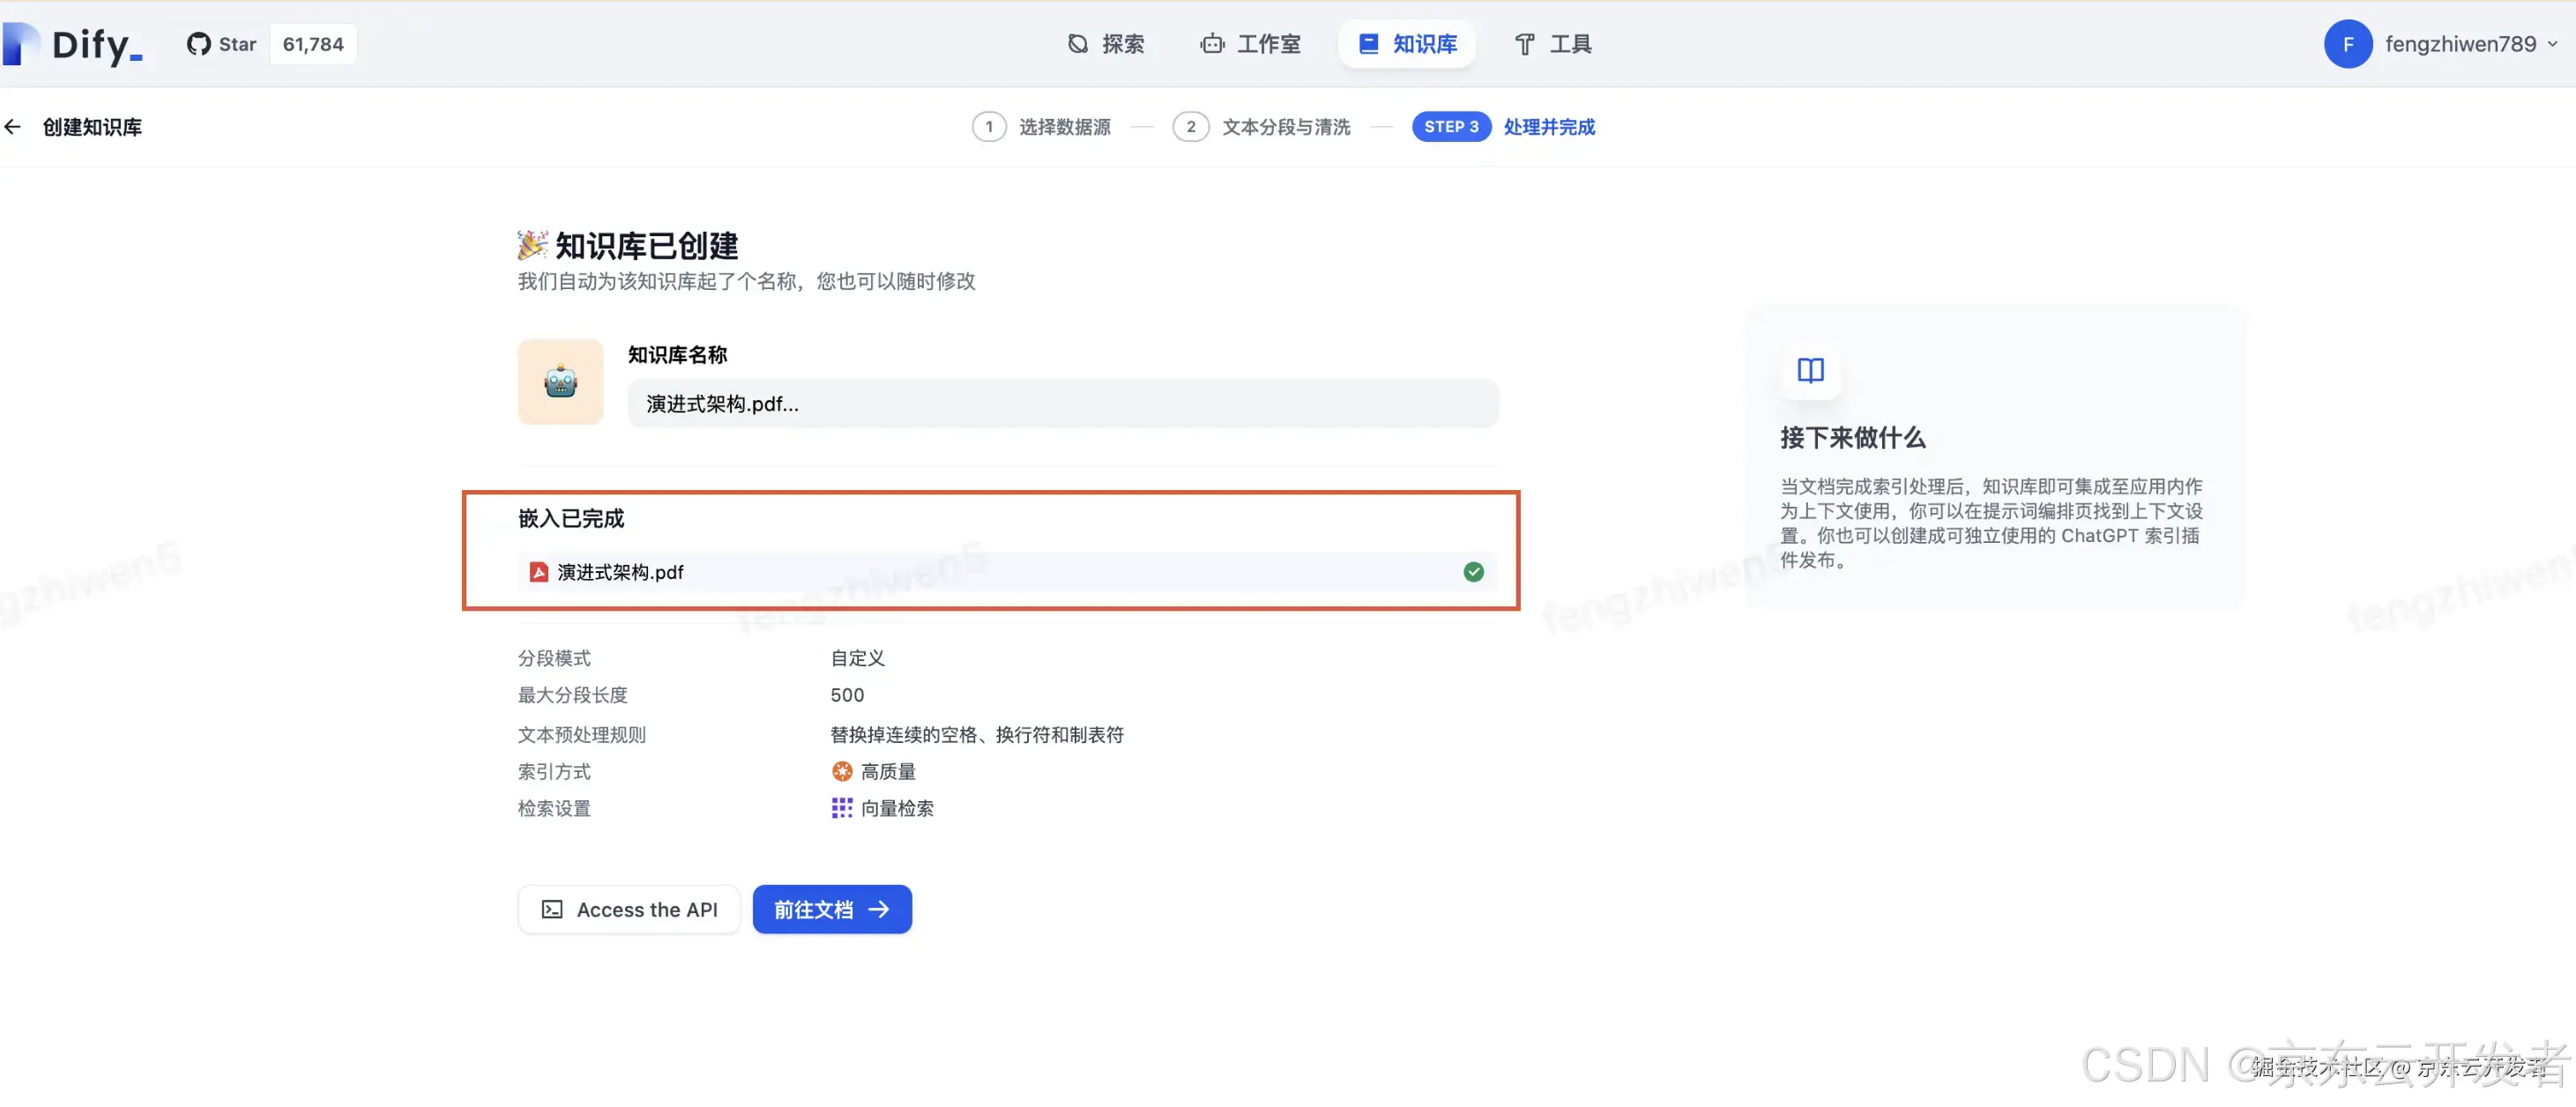Image resolution: width=2576 pixels, height=1107 pixels.
Task: Switch to the 工作室 tab
Action: (1251, 44)
